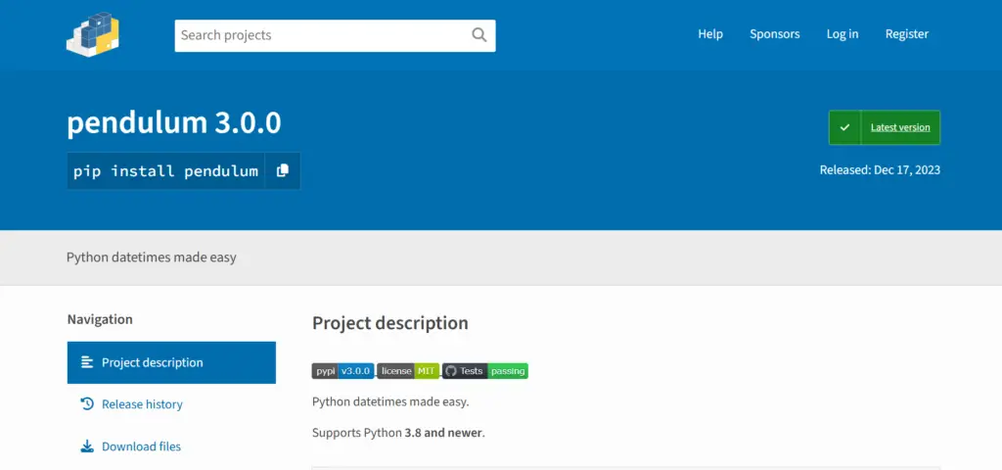Click the license MIT badge
The image size is (1002, 470).
click(408, 371)
